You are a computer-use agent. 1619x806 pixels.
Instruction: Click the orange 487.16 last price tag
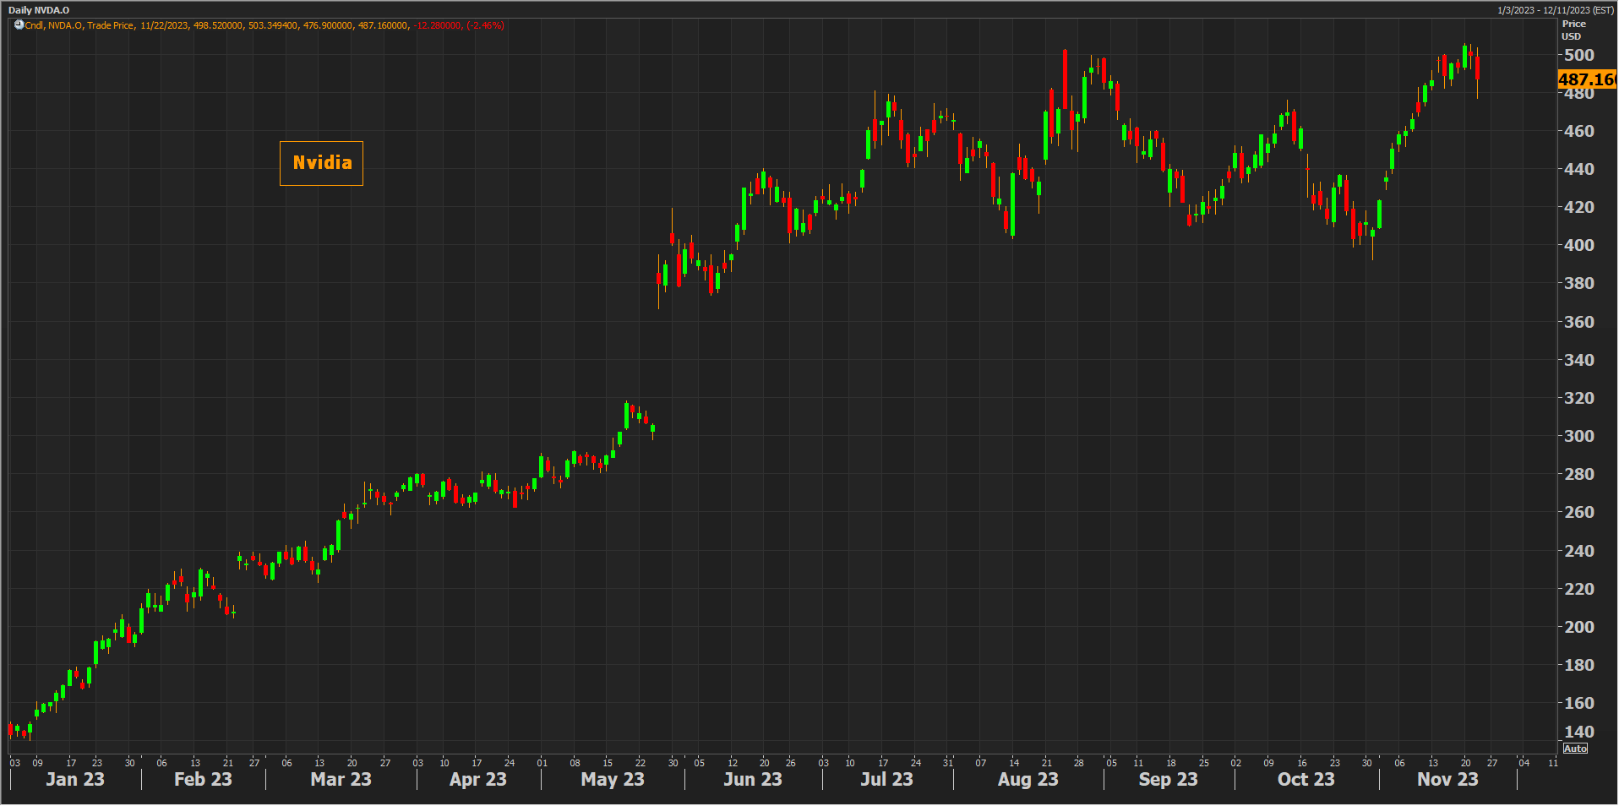pos(1586,79)
